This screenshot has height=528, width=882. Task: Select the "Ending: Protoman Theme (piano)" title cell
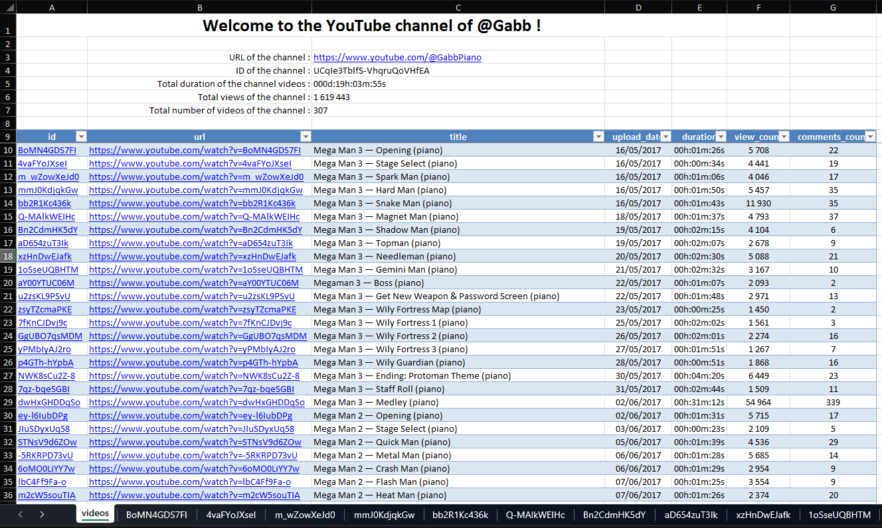(x=458, y=376)
